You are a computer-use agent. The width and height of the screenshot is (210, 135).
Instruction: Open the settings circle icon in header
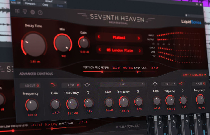coord(32,12)
